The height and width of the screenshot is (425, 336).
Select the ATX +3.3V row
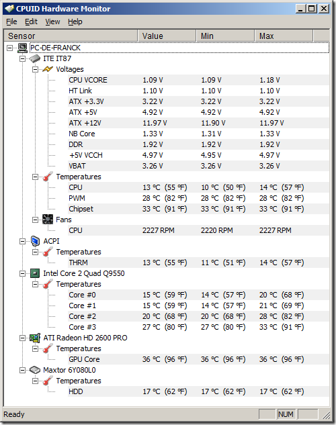pyautogui.click(x=198, y=101)
